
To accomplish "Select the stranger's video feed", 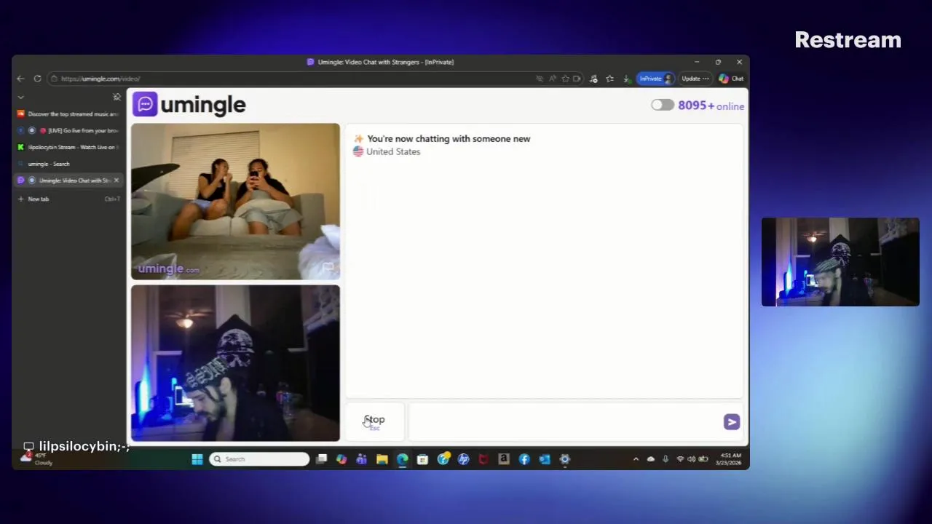I will click(235, 202).
